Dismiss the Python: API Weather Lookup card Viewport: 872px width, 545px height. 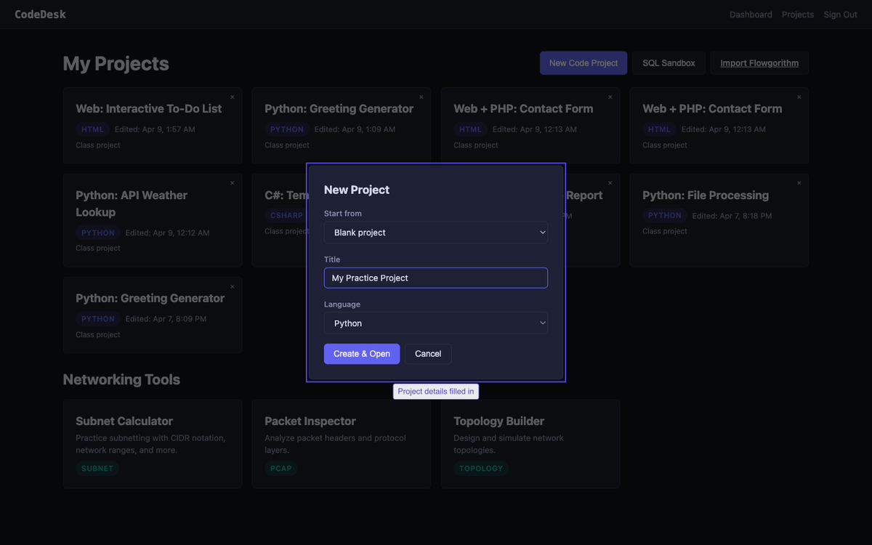click(x=232, y=182)
